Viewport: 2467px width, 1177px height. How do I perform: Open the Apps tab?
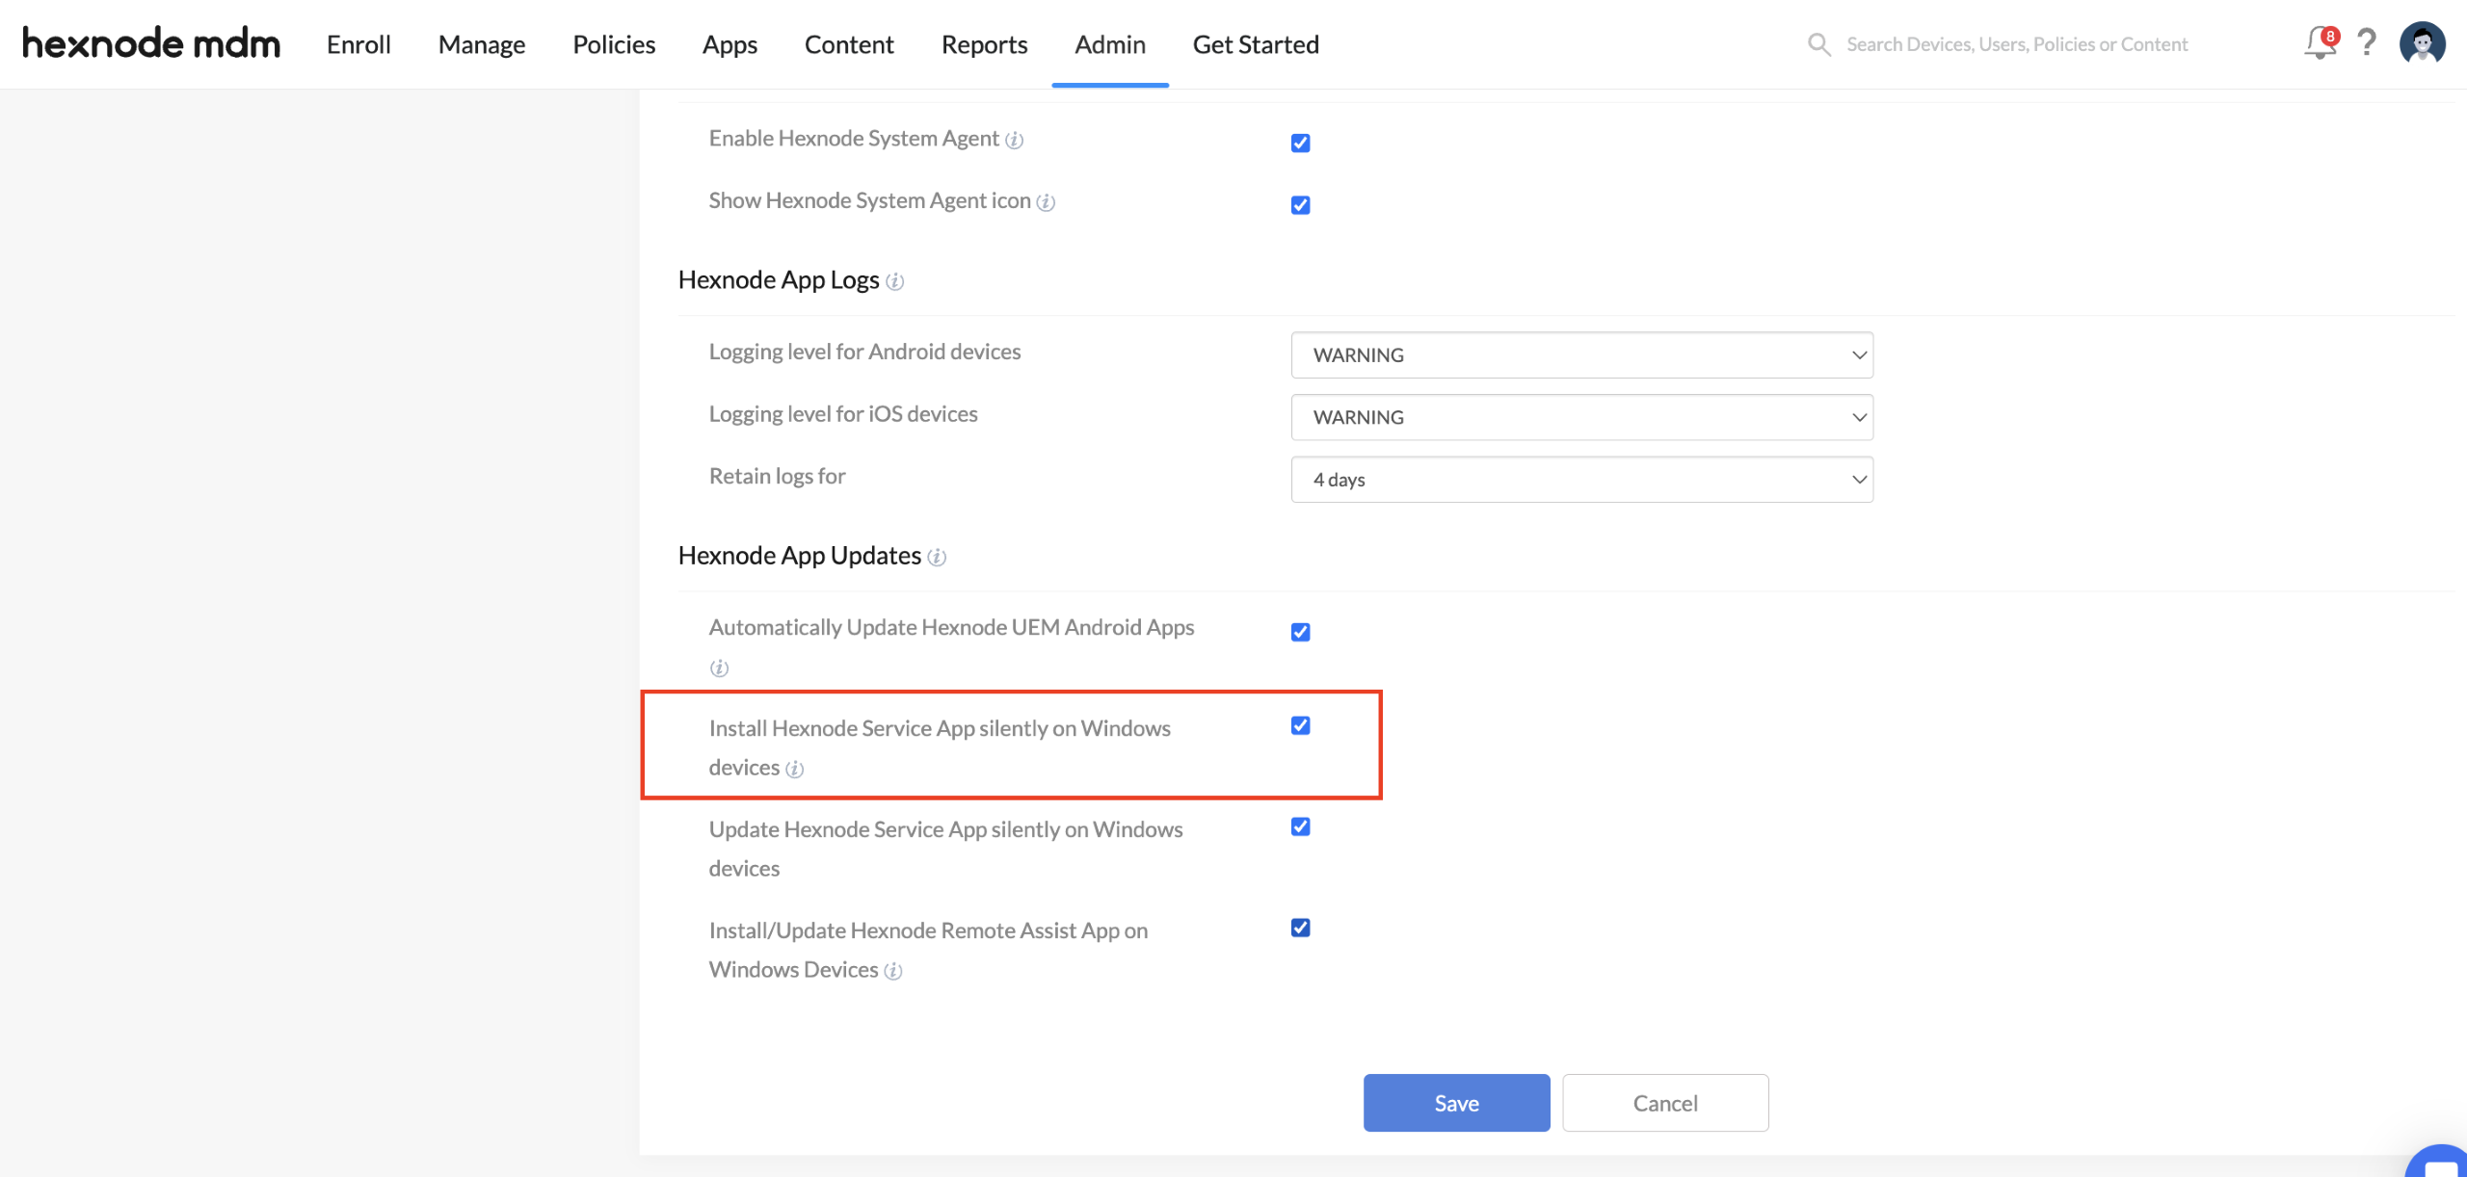pyautogui.click(x=729, y=44)
